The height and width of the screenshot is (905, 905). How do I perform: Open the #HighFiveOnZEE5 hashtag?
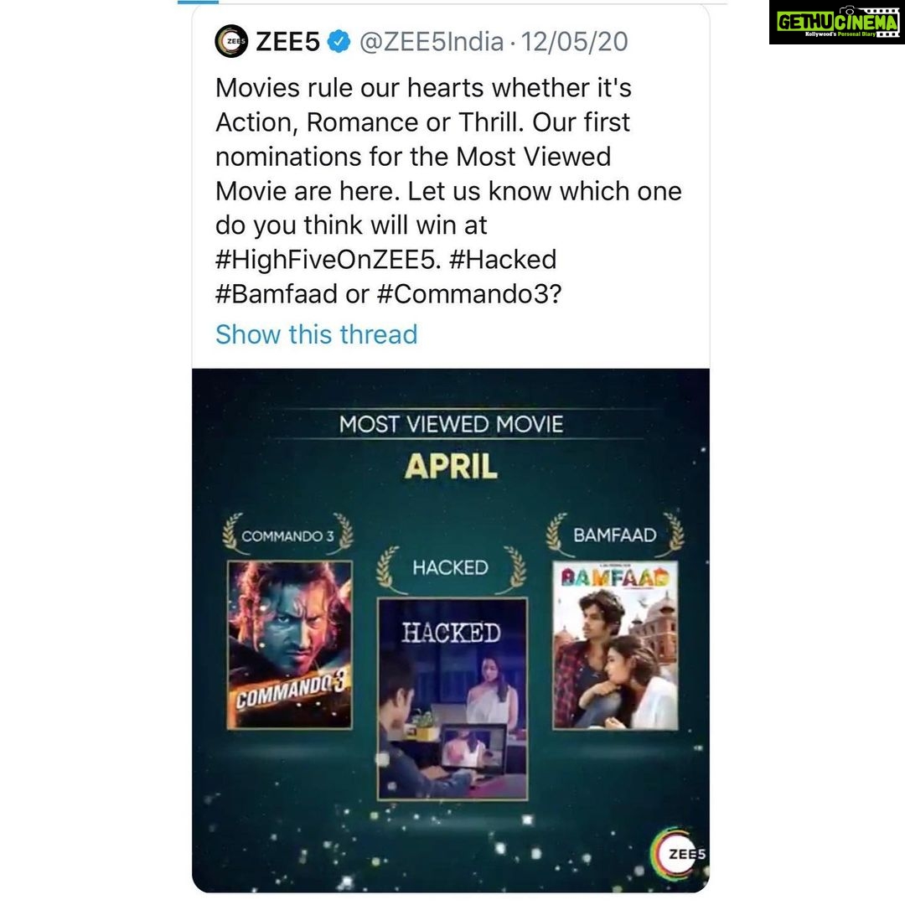click(328, 260)
